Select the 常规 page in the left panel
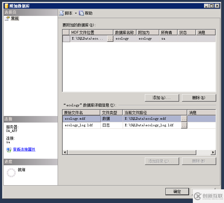Viewport: 224px width, 203px height. point(15,18)
